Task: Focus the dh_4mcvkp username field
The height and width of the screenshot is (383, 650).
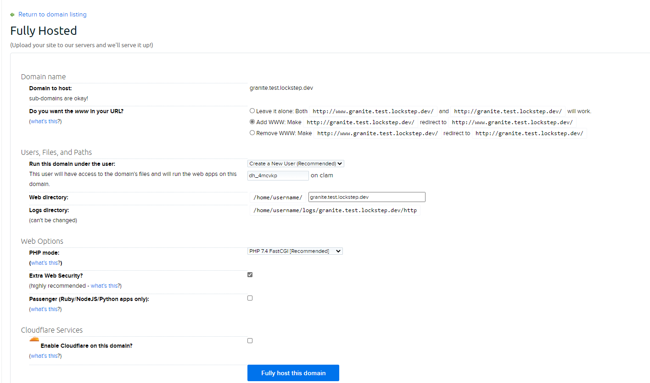Action: (x=278, y=175)
